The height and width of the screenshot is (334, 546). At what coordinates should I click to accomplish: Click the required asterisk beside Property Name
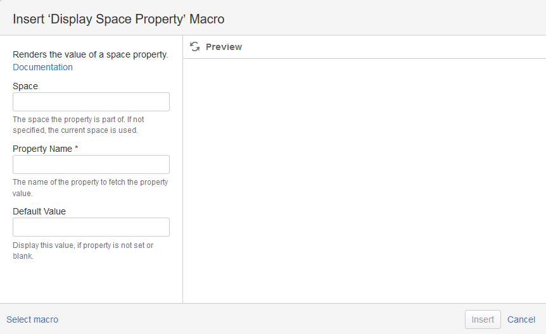(77, 149)
